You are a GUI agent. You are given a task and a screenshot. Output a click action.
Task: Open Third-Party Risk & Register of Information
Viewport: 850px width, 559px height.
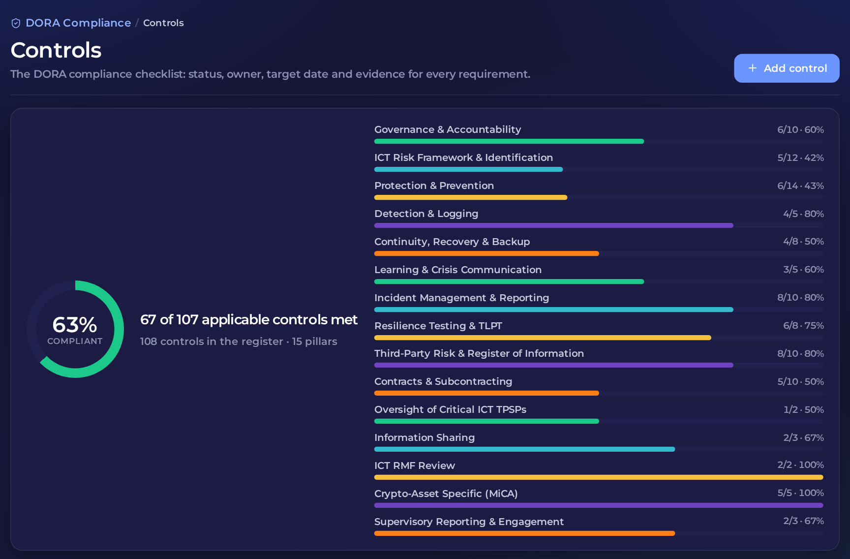479,353
